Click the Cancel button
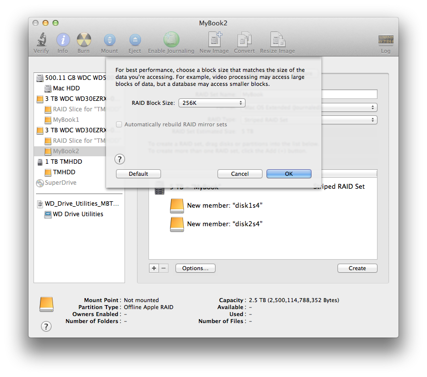Image resolution: width=427 pixels, height=377 pixels. [240, 174]
